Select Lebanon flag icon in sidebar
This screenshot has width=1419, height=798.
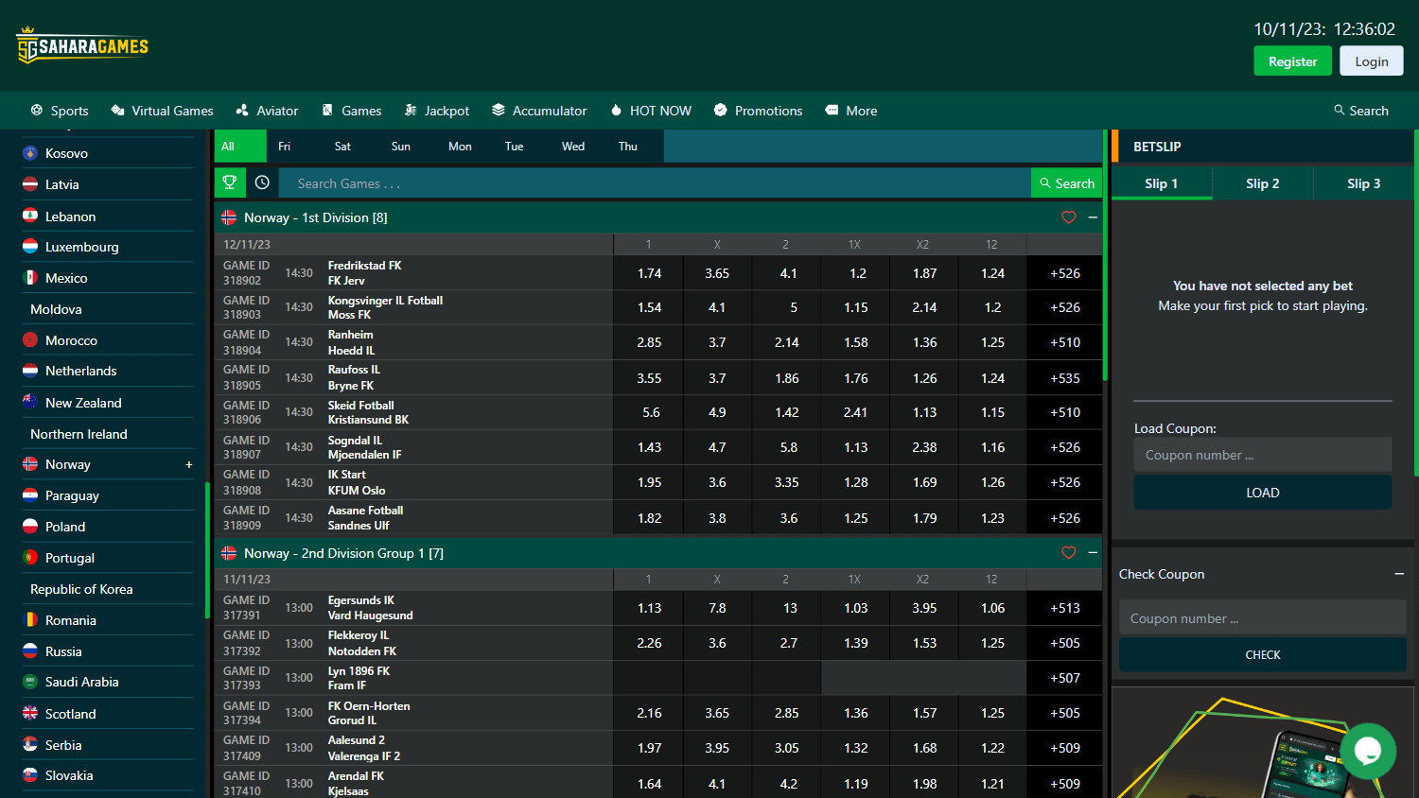tap(30, 216)
